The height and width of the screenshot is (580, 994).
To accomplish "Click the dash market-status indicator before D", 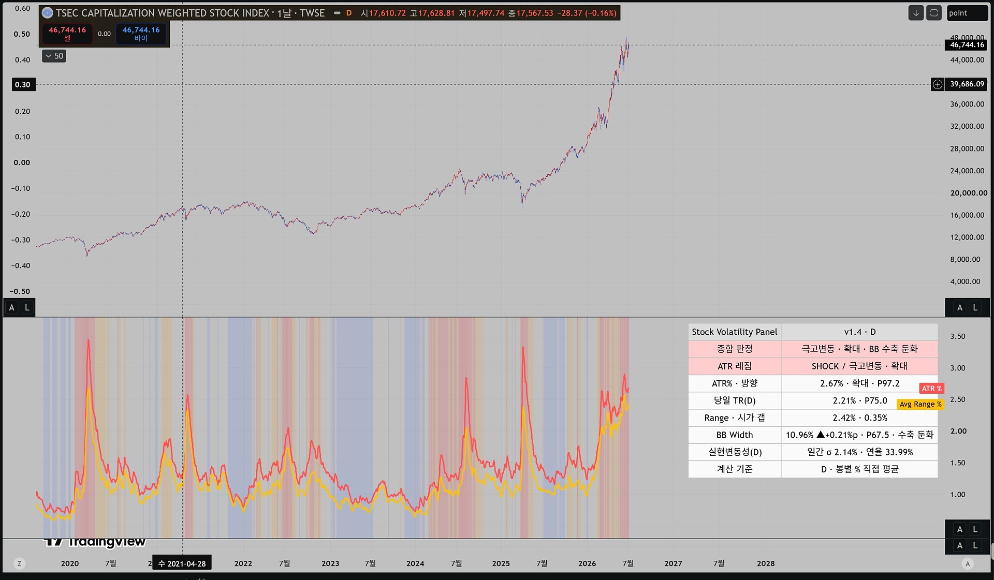I will click(x=337, y=13).
